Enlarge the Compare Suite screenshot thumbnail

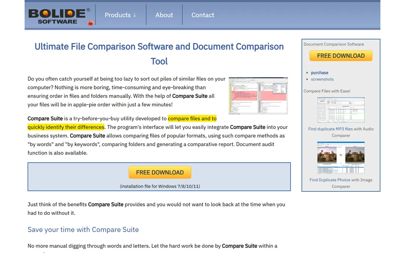pos(258,95)
